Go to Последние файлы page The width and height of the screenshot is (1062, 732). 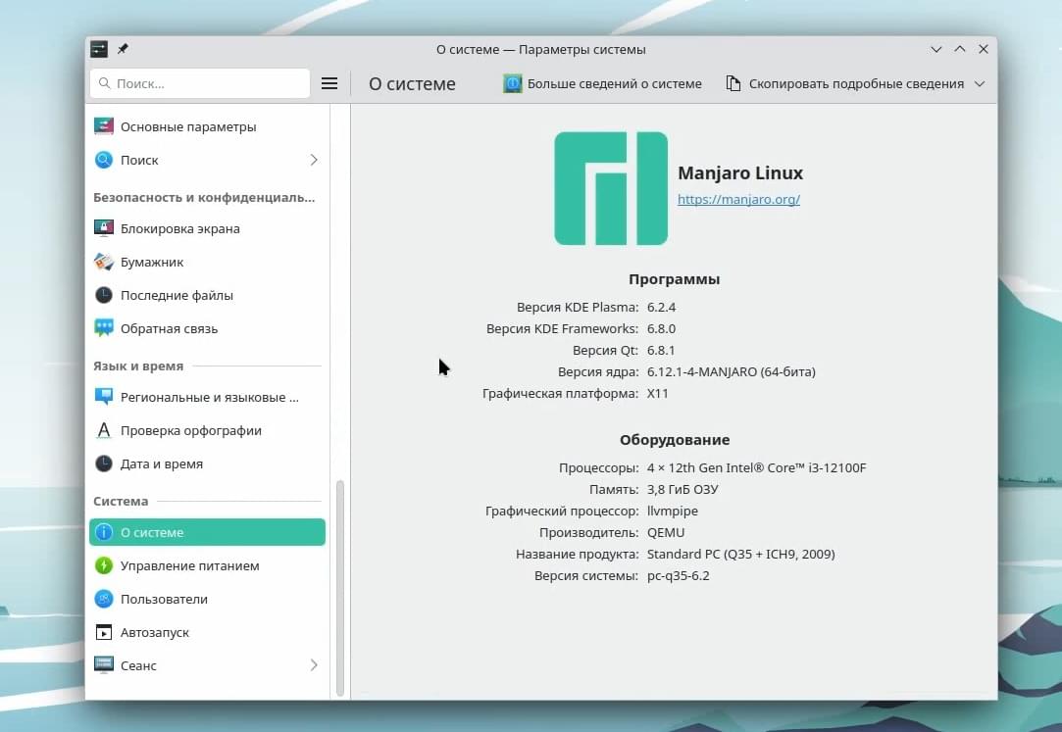[207, 295]
